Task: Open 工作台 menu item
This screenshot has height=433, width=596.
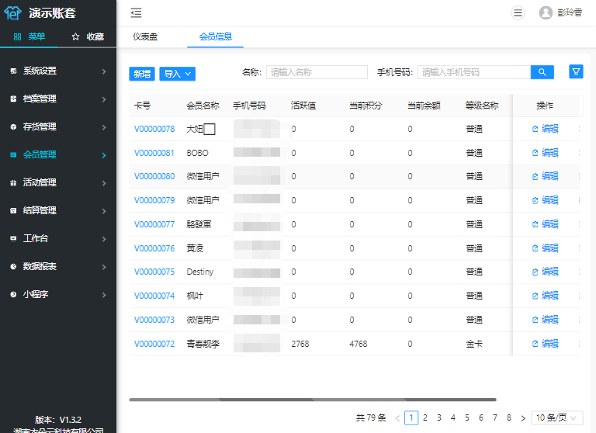Action: click(58, 238)
